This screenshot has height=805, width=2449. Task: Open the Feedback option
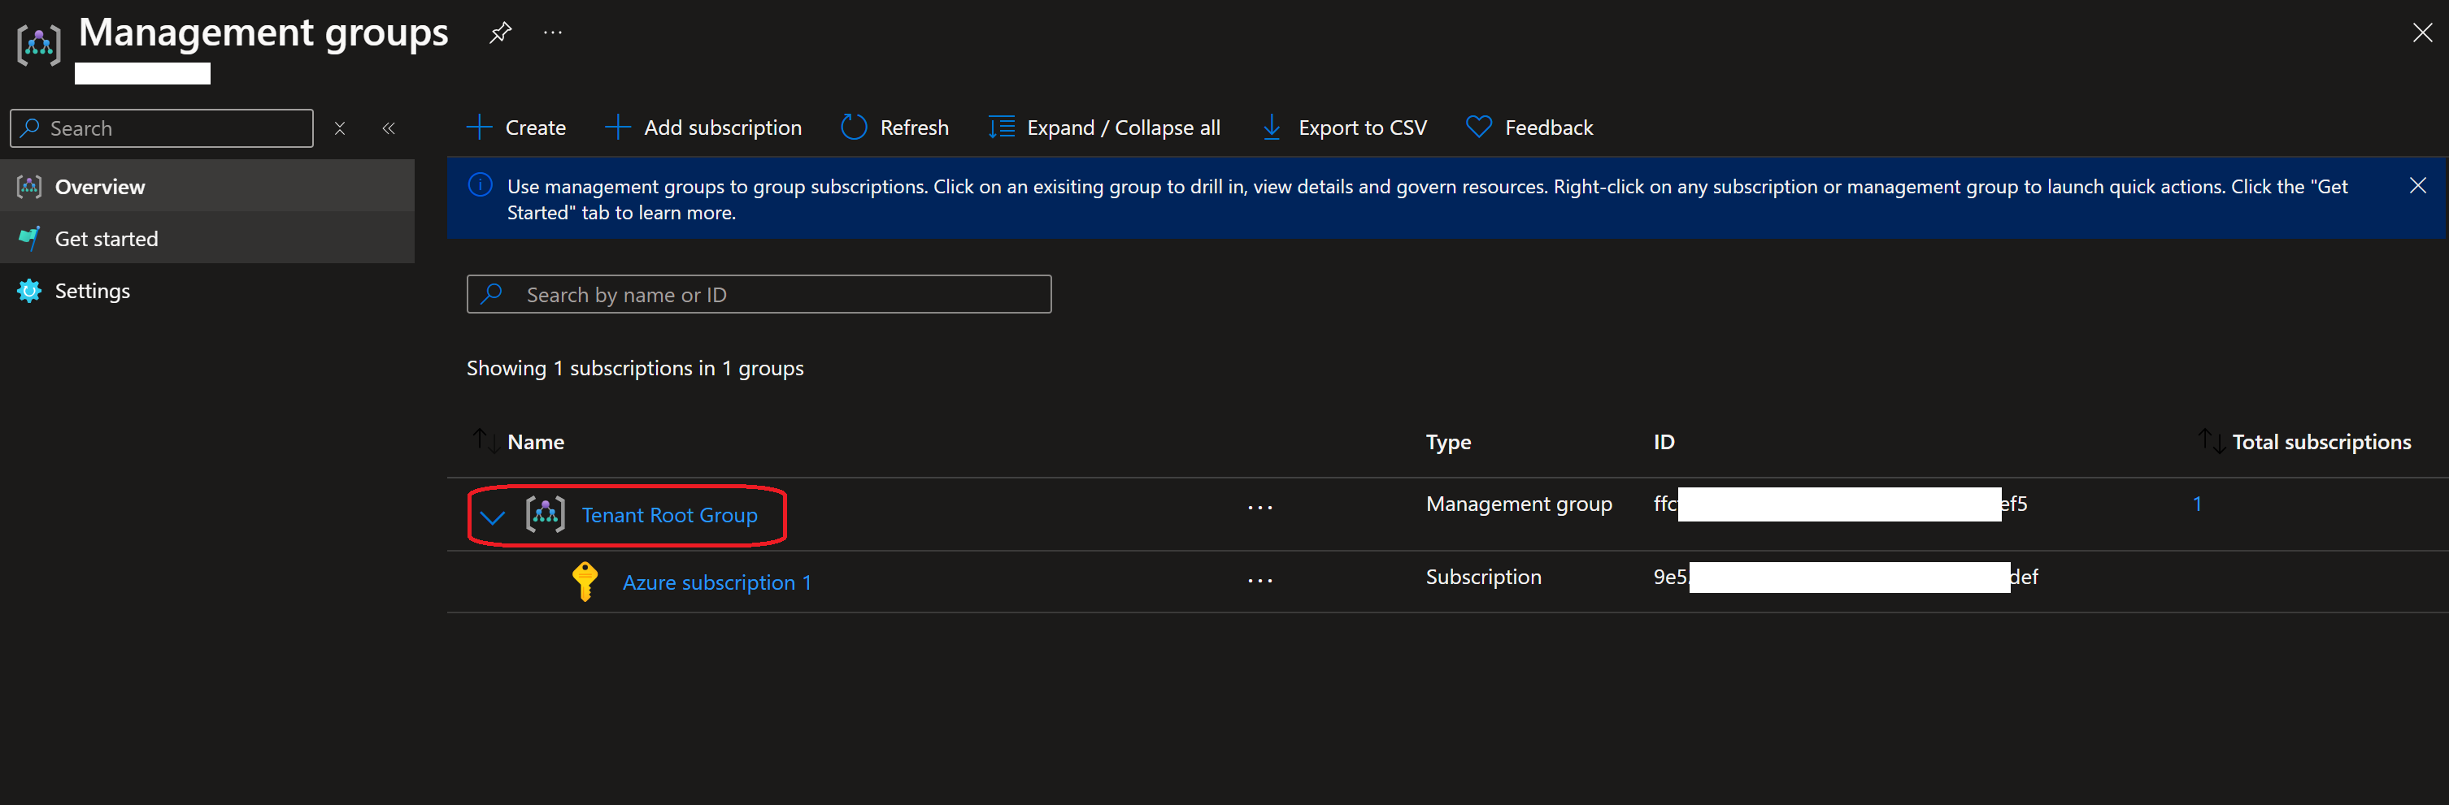1529,128
